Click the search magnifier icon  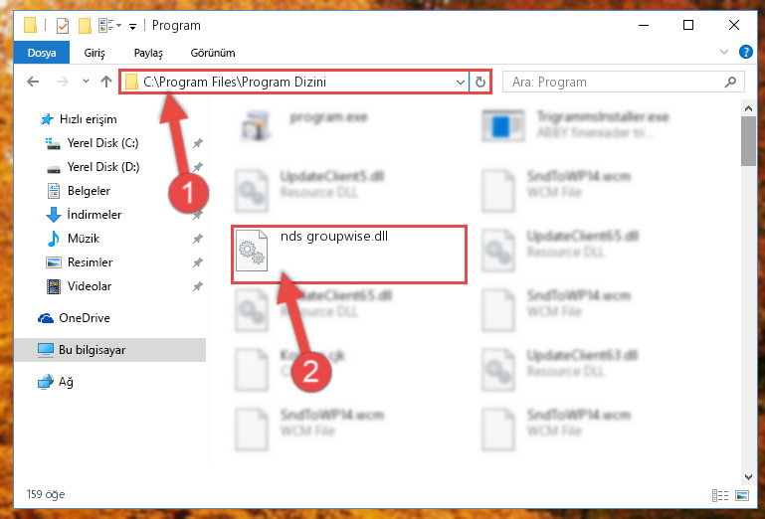(730, 82)
